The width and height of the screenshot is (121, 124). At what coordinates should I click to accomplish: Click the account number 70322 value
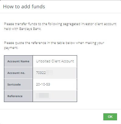[x=41, y=73]
